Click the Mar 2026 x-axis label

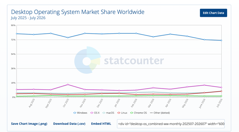coord(151,103)
